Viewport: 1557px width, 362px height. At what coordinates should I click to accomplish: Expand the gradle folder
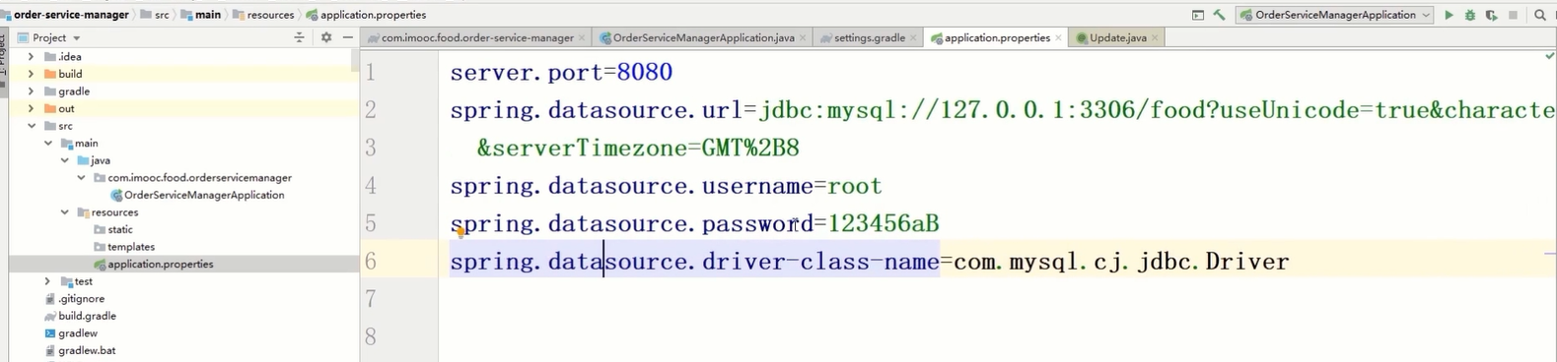pos(31,91)
